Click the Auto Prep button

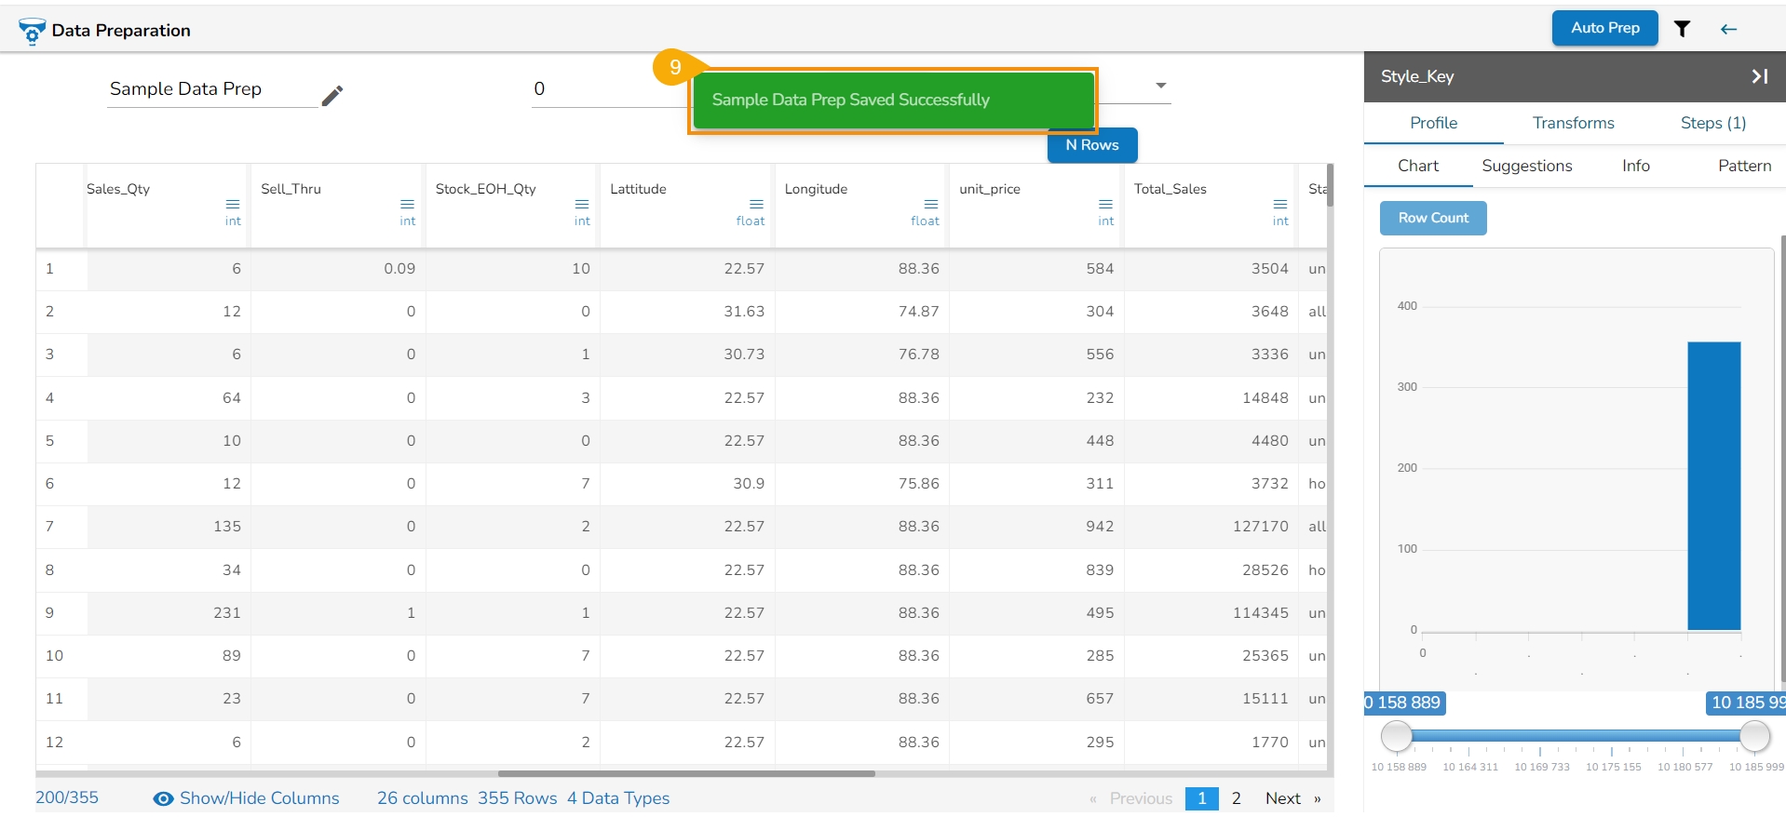tap(1604, 28)
